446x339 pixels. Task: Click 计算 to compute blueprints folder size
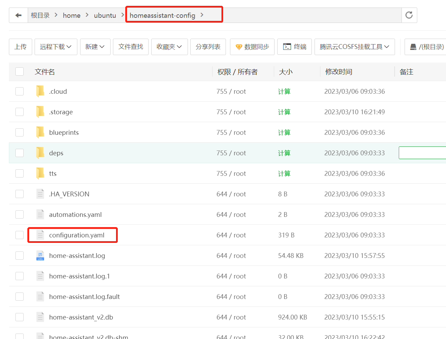pyautogui.click(x=284, y=132)
